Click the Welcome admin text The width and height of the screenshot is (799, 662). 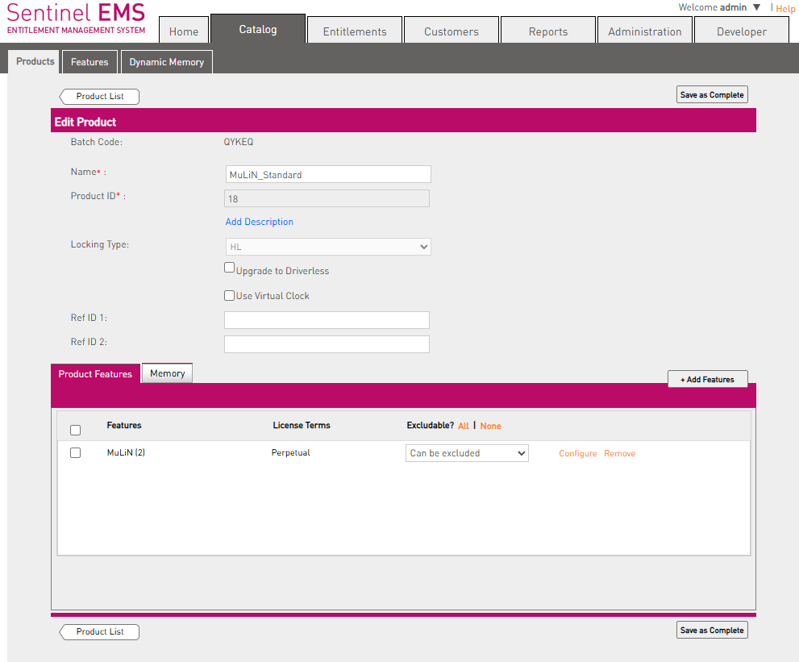coord(713,7)
